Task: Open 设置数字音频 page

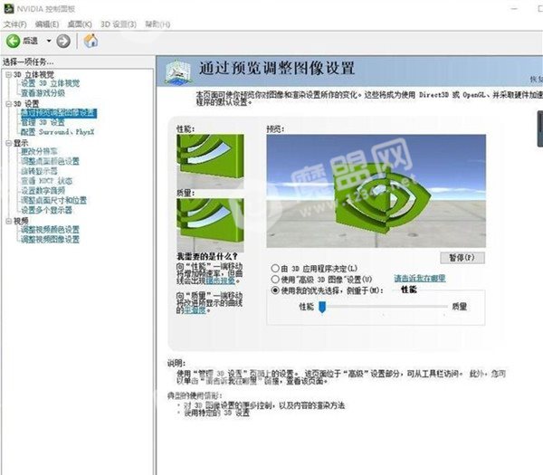Action: tap(43, 190)
